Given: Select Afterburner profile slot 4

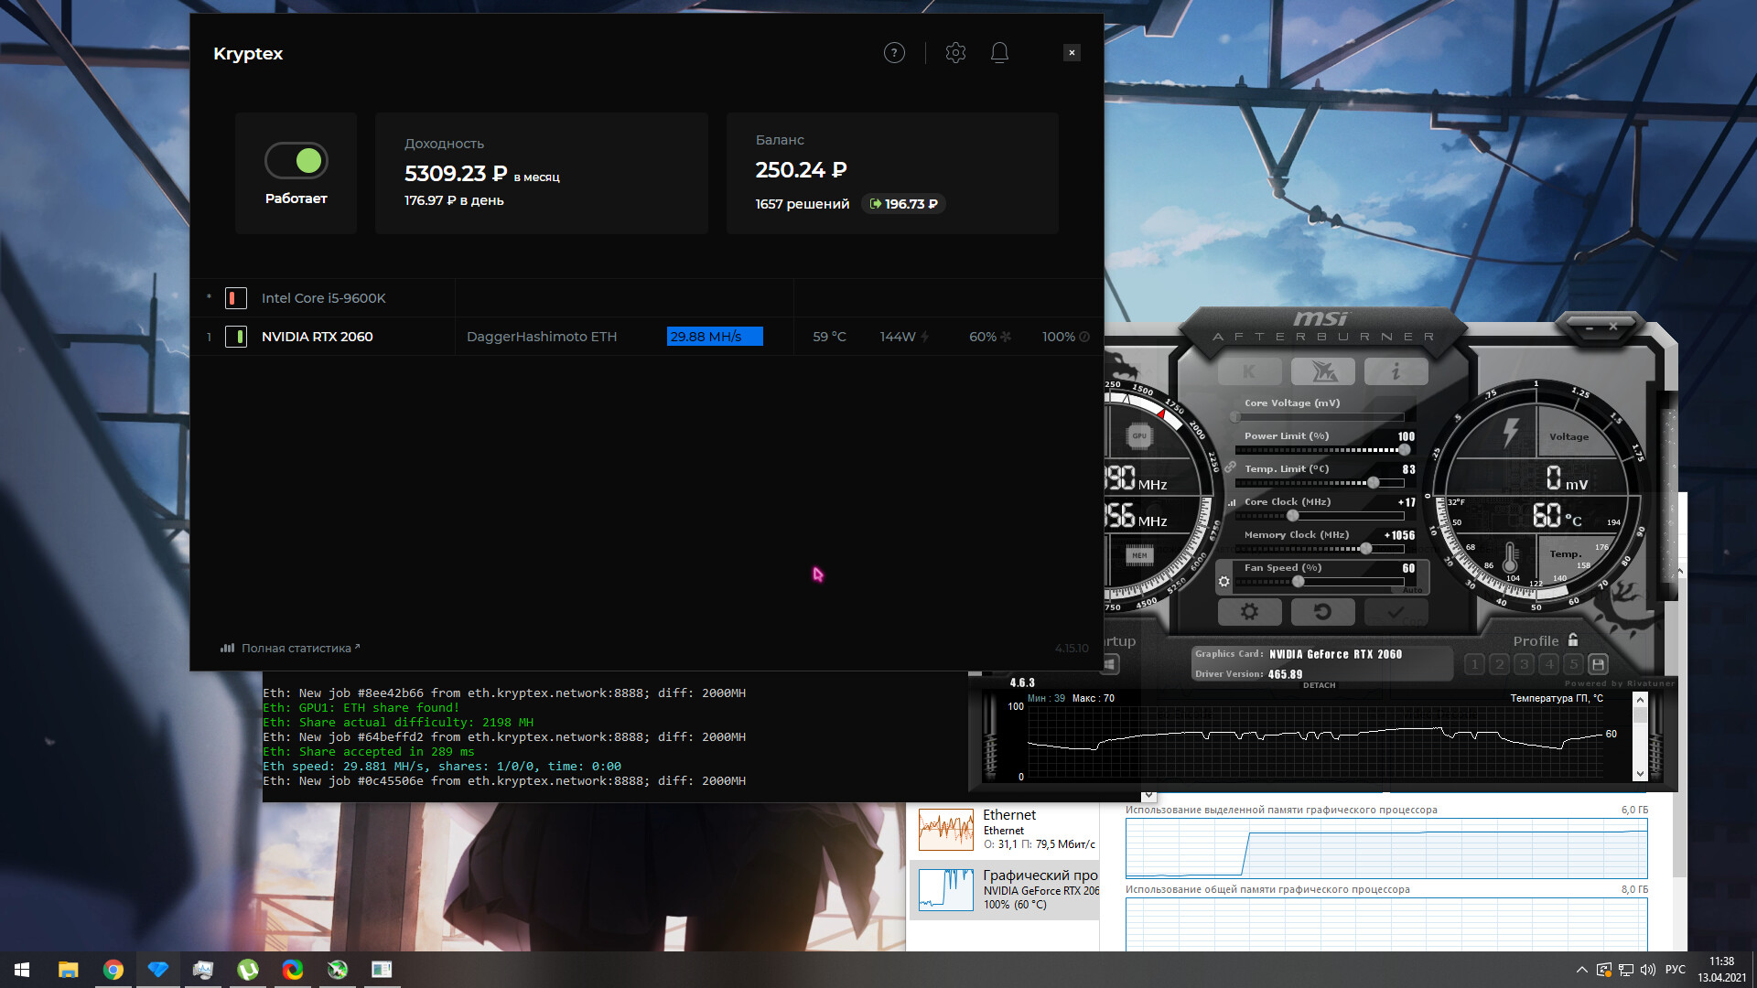Looking at the screenshot, I should (1548, 664).
